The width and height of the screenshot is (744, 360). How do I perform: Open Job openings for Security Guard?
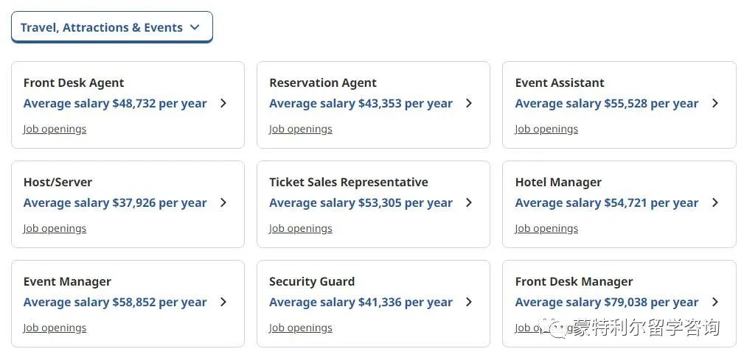coord(300,328)
